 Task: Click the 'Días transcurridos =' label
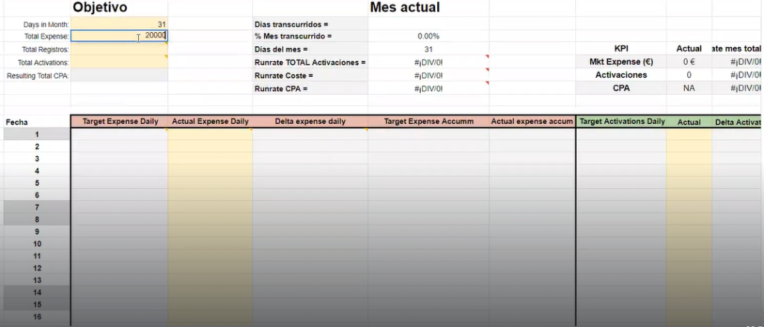tap(292, 24)
